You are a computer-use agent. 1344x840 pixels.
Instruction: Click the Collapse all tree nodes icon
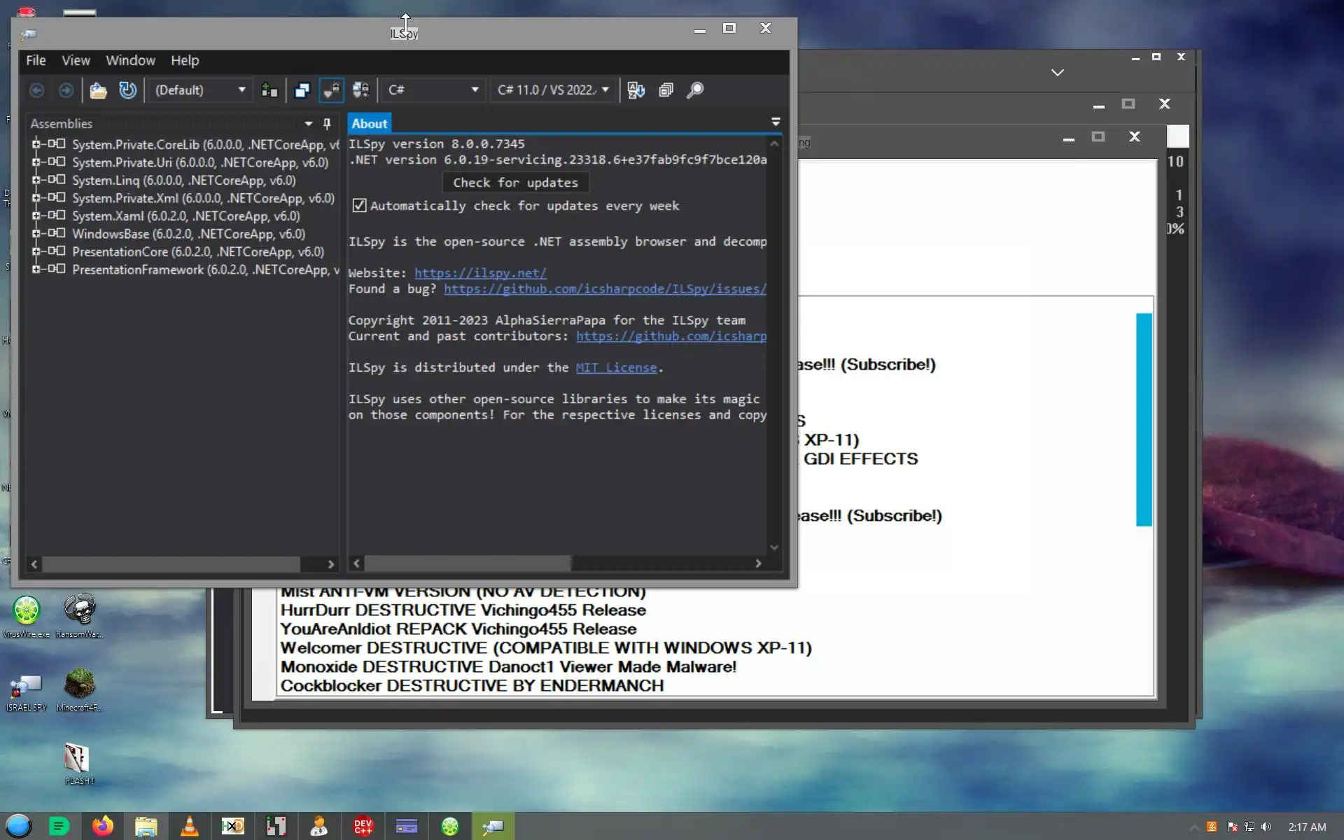[x=666, y=90]
